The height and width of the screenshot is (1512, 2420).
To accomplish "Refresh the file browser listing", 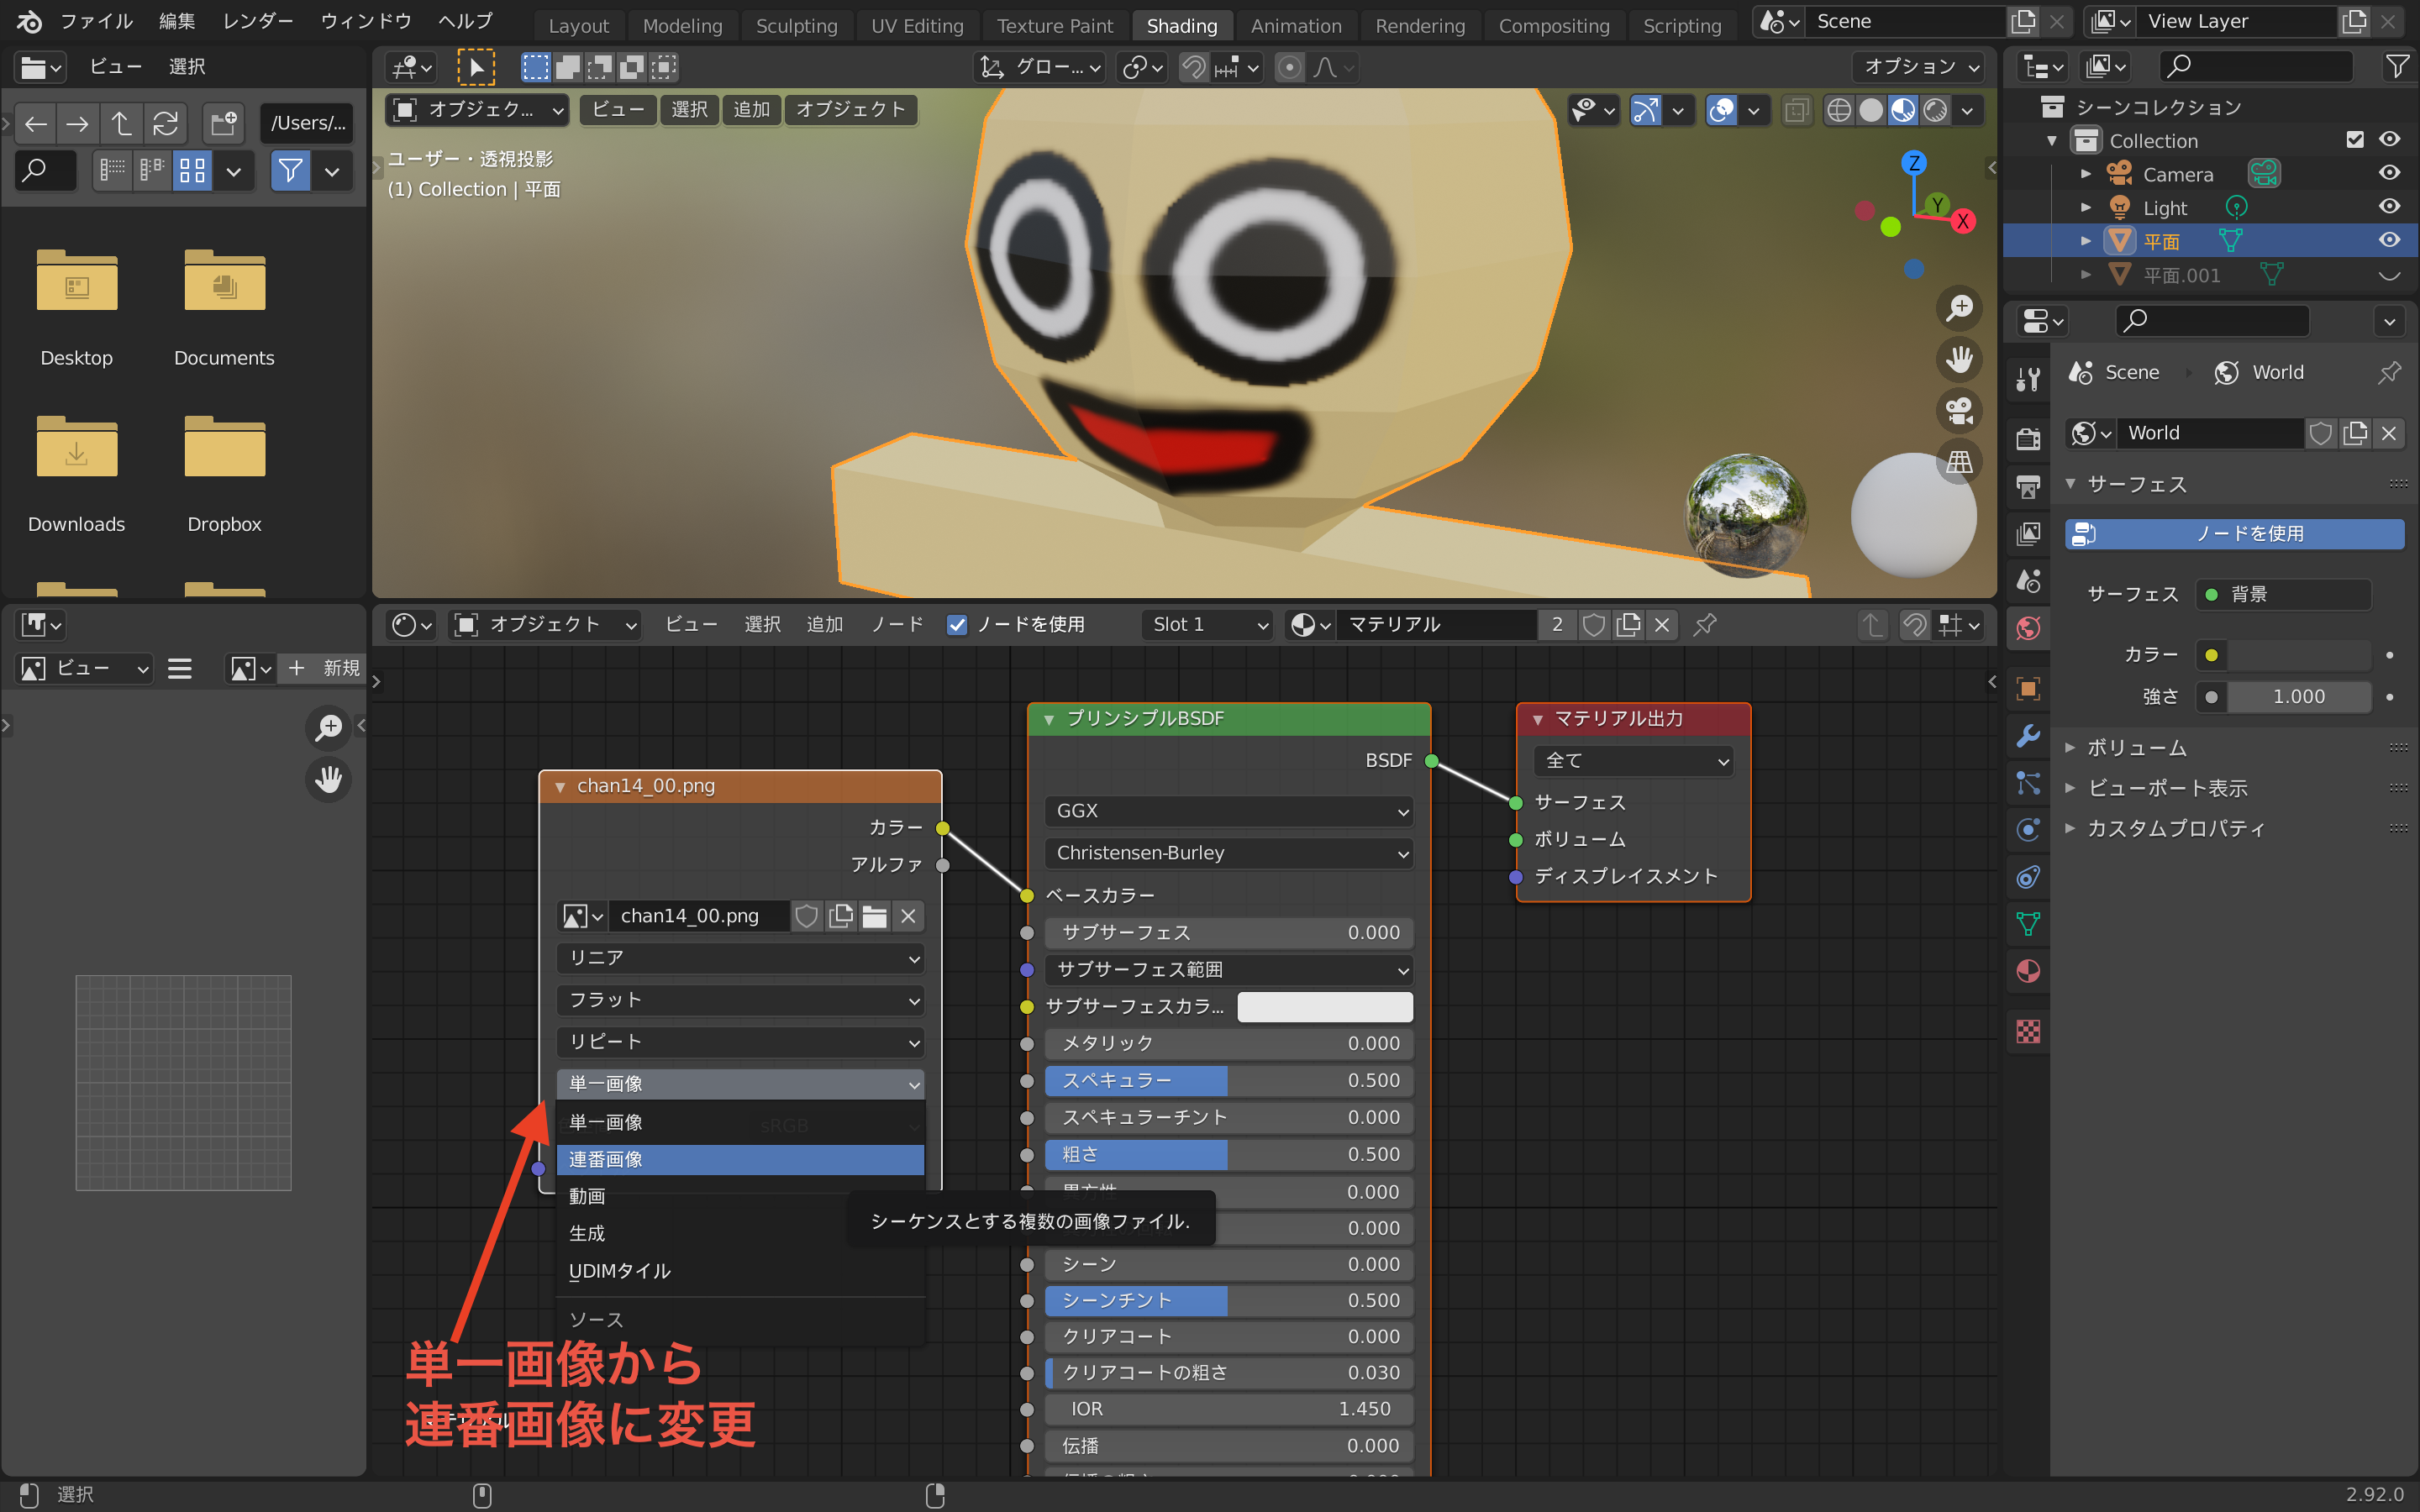I will pyautogui.click(x=165, y=123).
